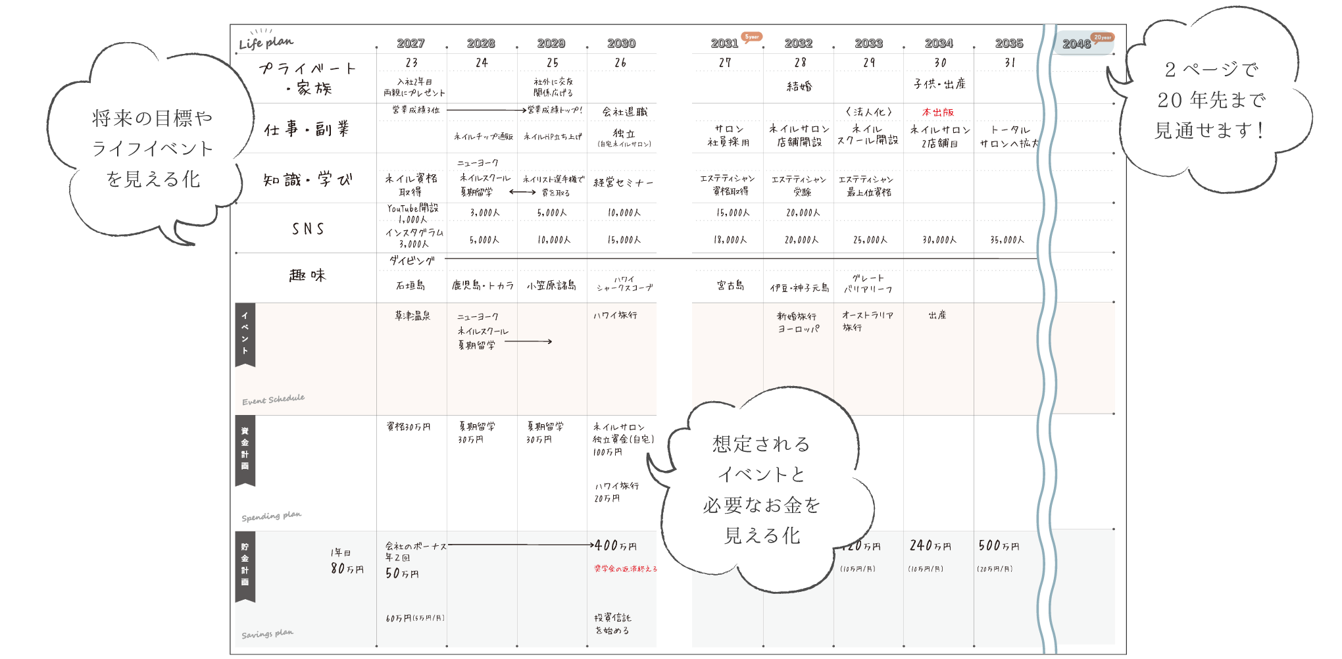Select the 2033 year column header
This screenshot has width=1342, height=659.
coord(868,43)
